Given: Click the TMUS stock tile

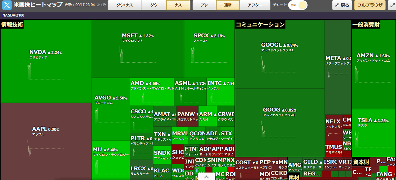Looking at the screenshot, I should point(333,148).
